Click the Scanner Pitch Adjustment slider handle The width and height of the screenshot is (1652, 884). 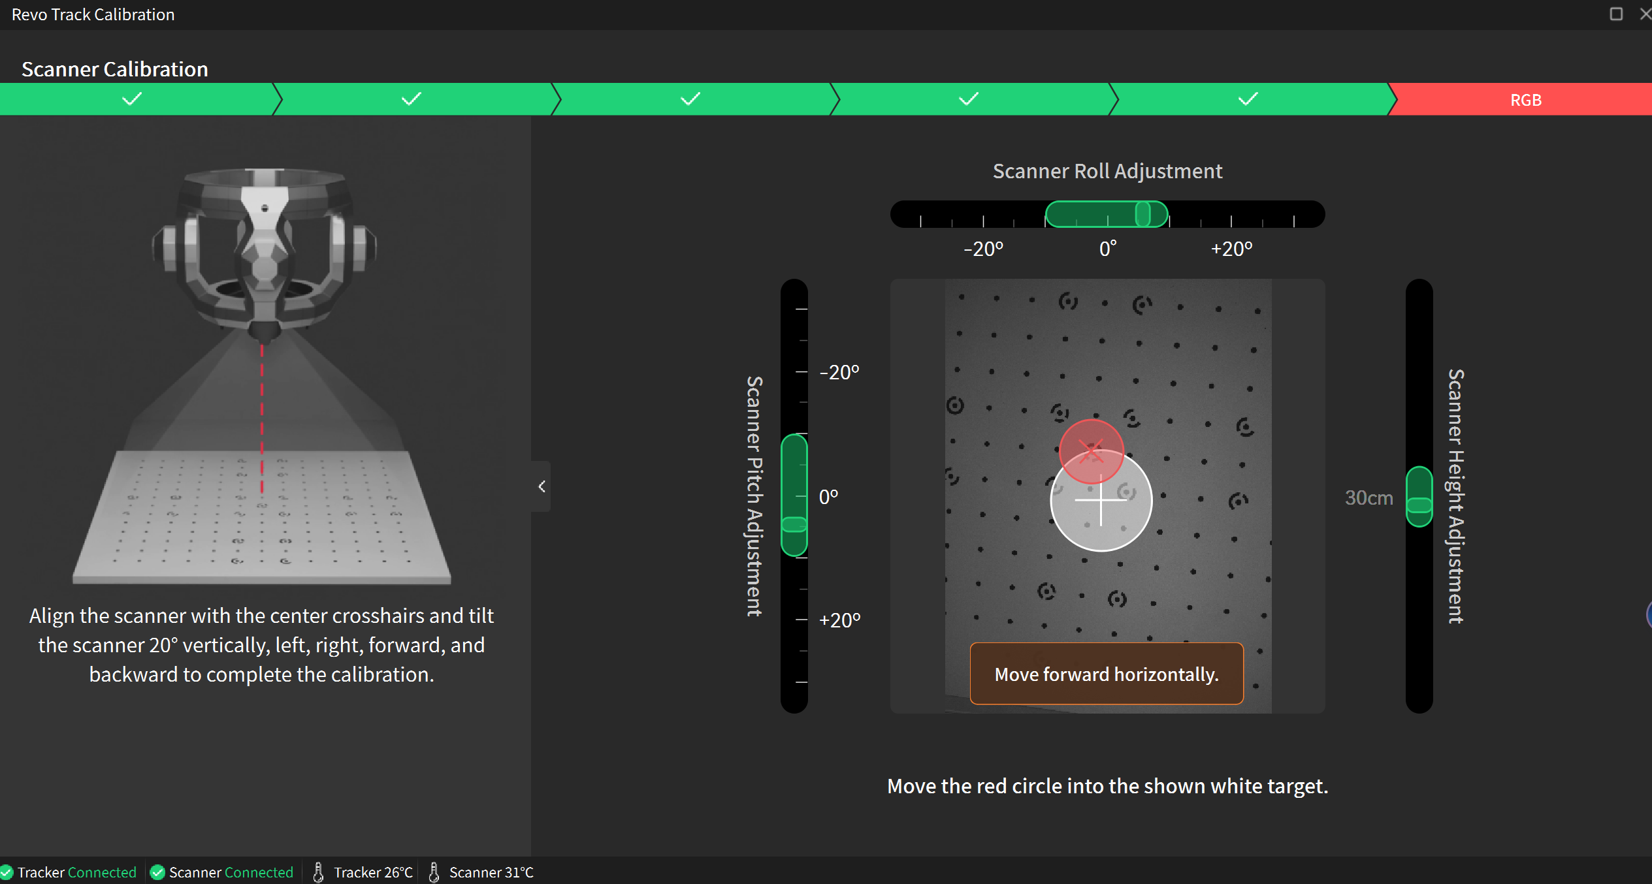tap(794, 524)
